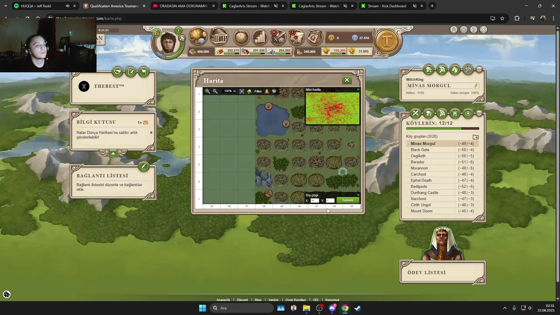Open Steam from the taskbar
Screen dimensions: 560x315
[357, 308]
